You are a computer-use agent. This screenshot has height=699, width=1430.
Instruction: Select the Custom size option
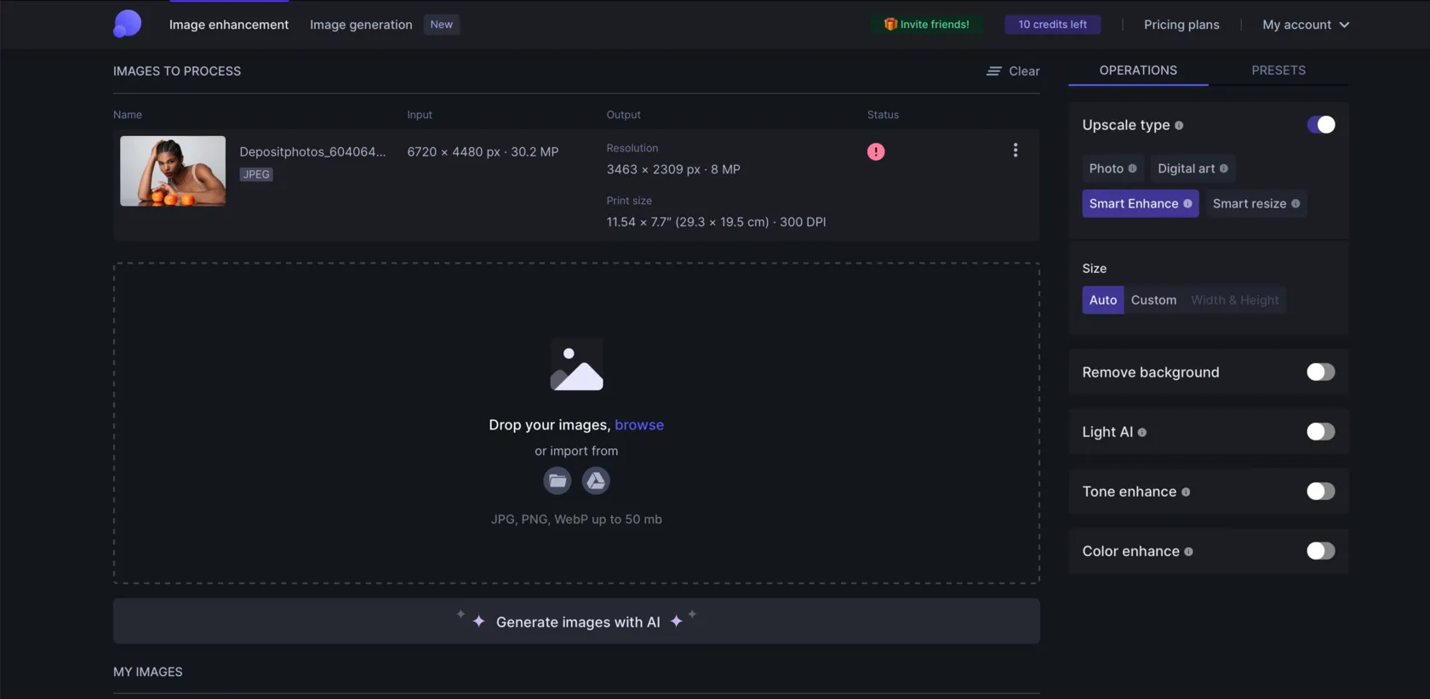[1153, 300]
